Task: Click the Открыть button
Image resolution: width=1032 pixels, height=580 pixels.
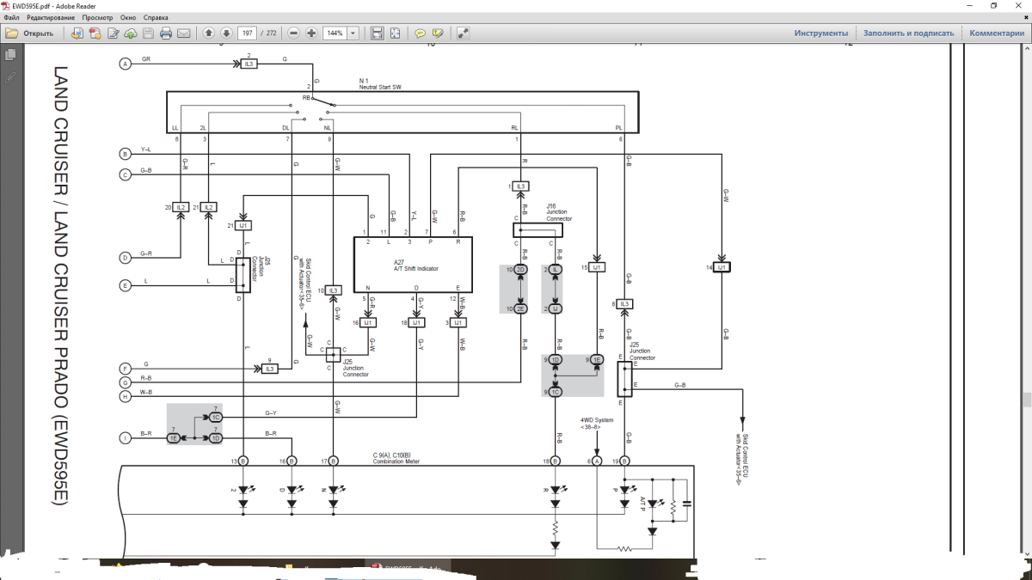Action: pyautogui.click(x=30, y=34)
